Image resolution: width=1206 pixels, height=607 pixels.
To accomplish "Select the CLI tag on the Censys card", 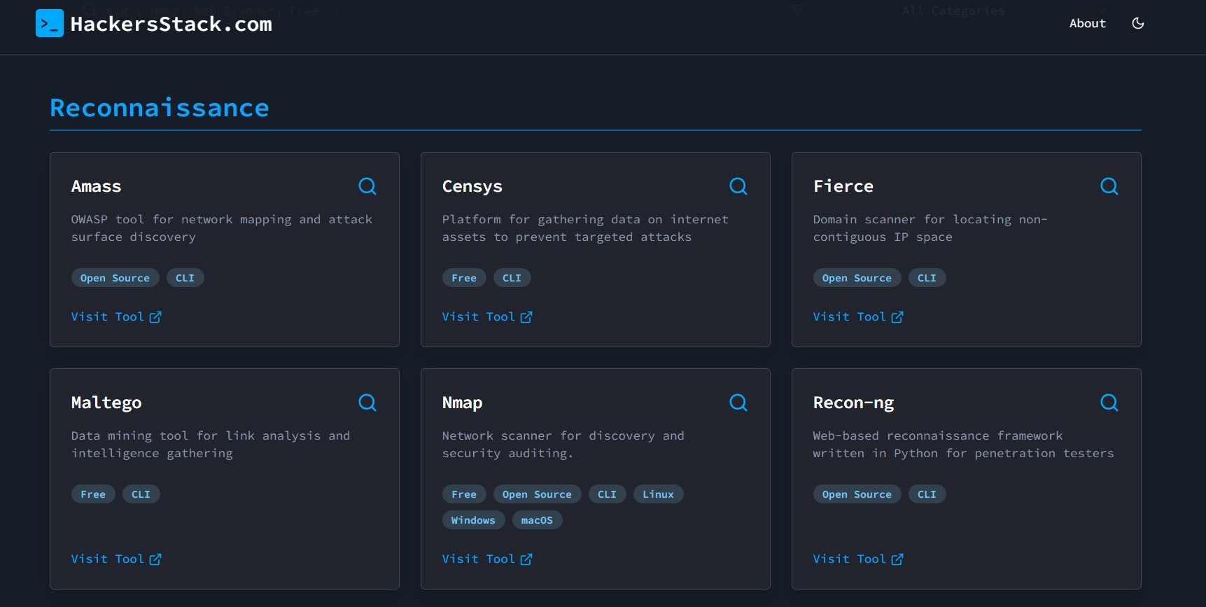I will point(512,278).
